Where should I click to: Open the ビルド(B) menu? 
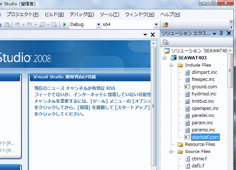(x=54, y=14)
